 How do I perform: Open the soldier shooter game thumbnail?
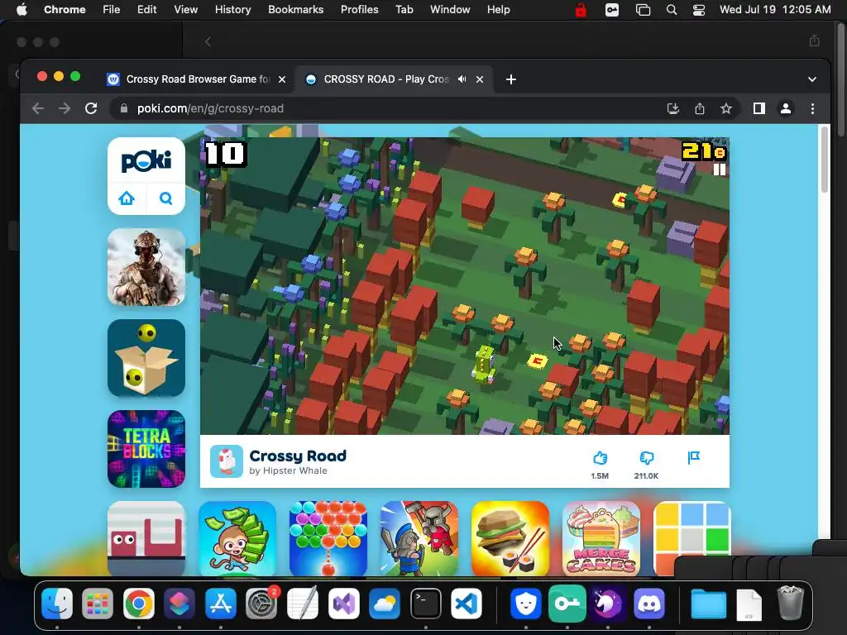146,267
